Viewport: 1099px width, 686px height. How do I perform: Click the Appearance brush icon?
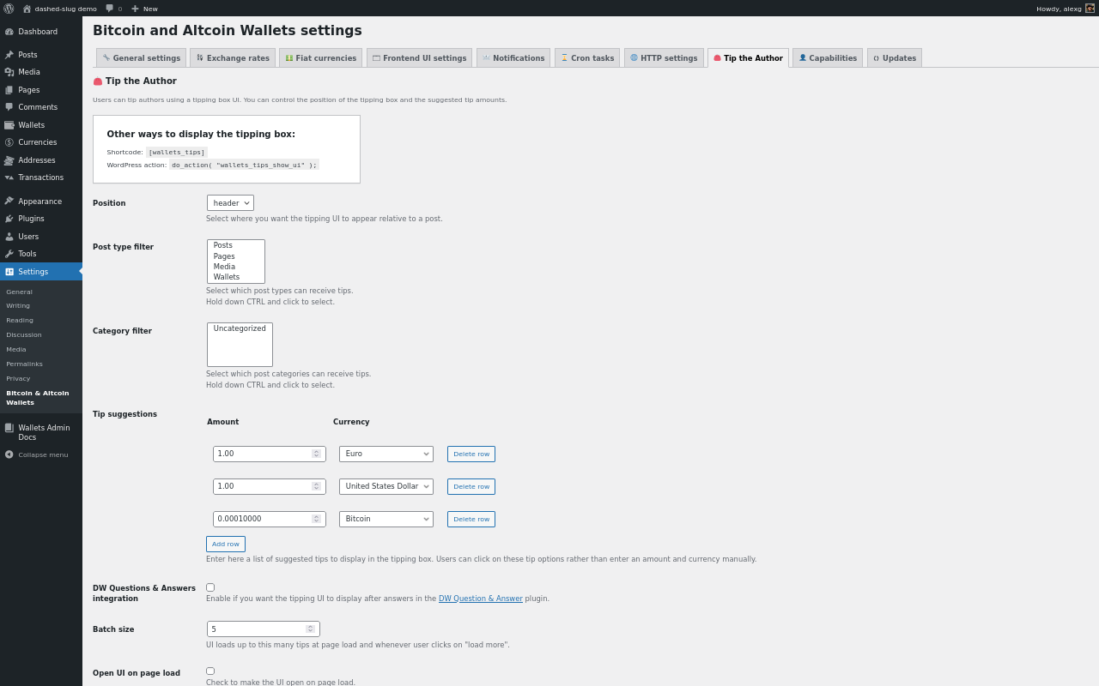[9, 202]
